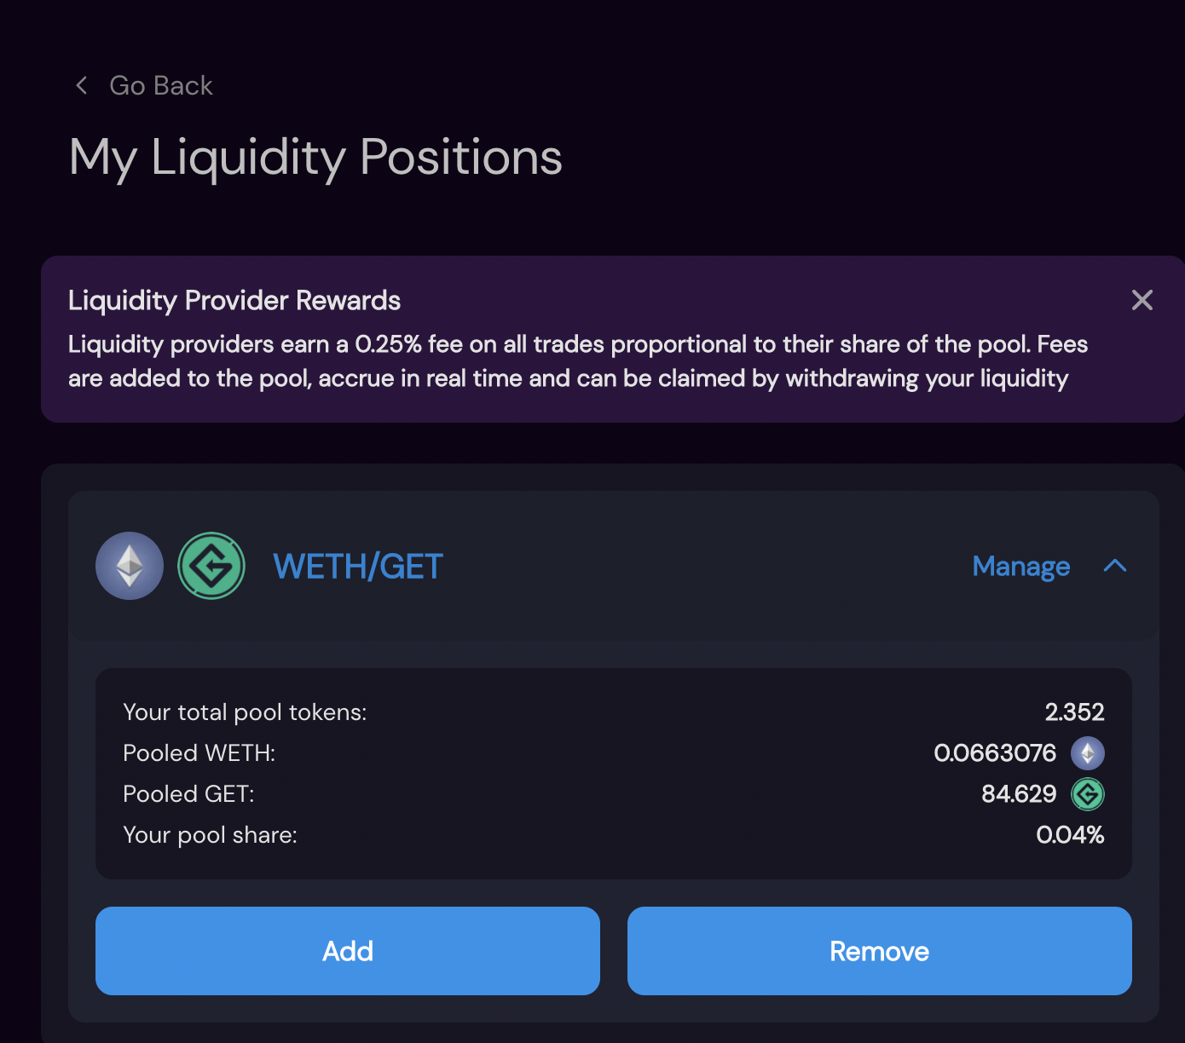Click the Remove liquidity button

tap(880, 951)
